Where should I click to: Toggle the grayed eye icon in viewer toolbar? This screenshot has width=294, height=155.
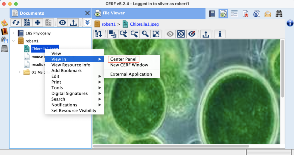171,34
